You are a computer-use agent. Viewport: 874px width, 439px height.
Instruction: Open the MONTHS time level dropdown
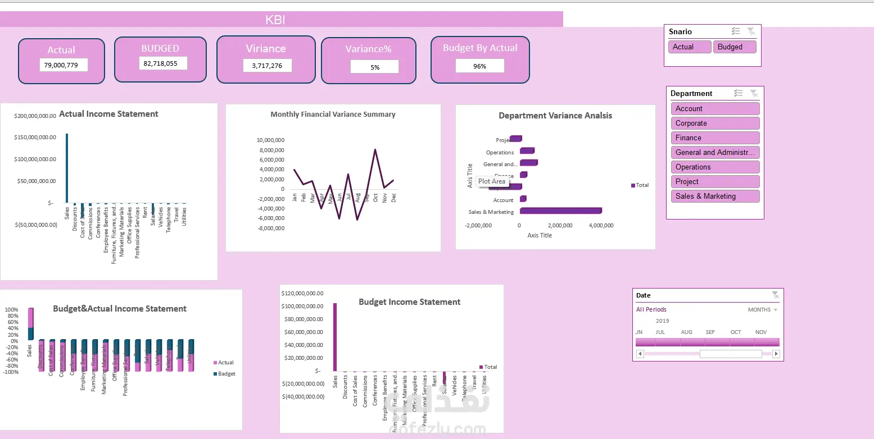point(763,309)
